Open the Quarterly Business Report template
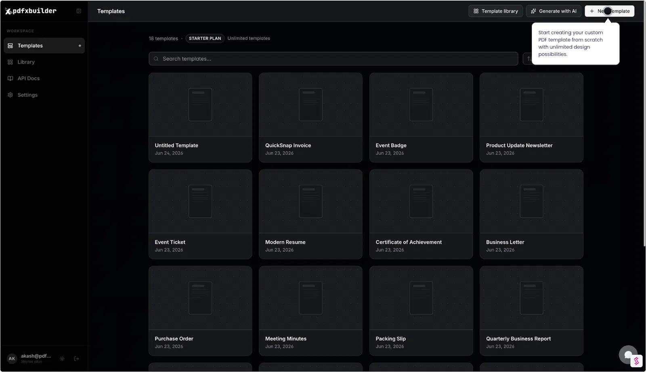The width and height of the screenshot is (646, 372). coord(531,311)
